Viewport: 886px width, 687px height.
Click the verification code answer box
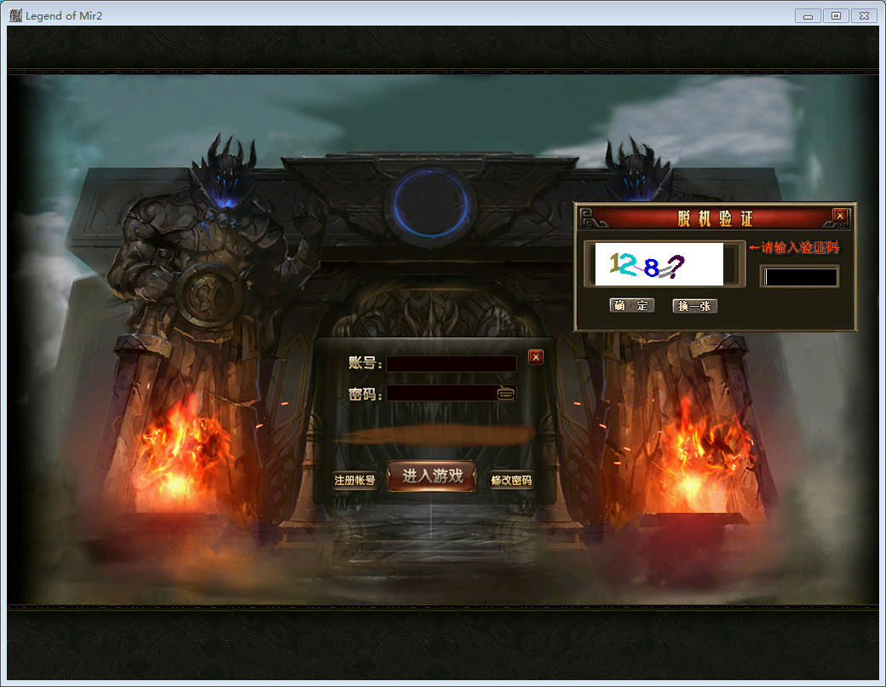click(799, 277)
